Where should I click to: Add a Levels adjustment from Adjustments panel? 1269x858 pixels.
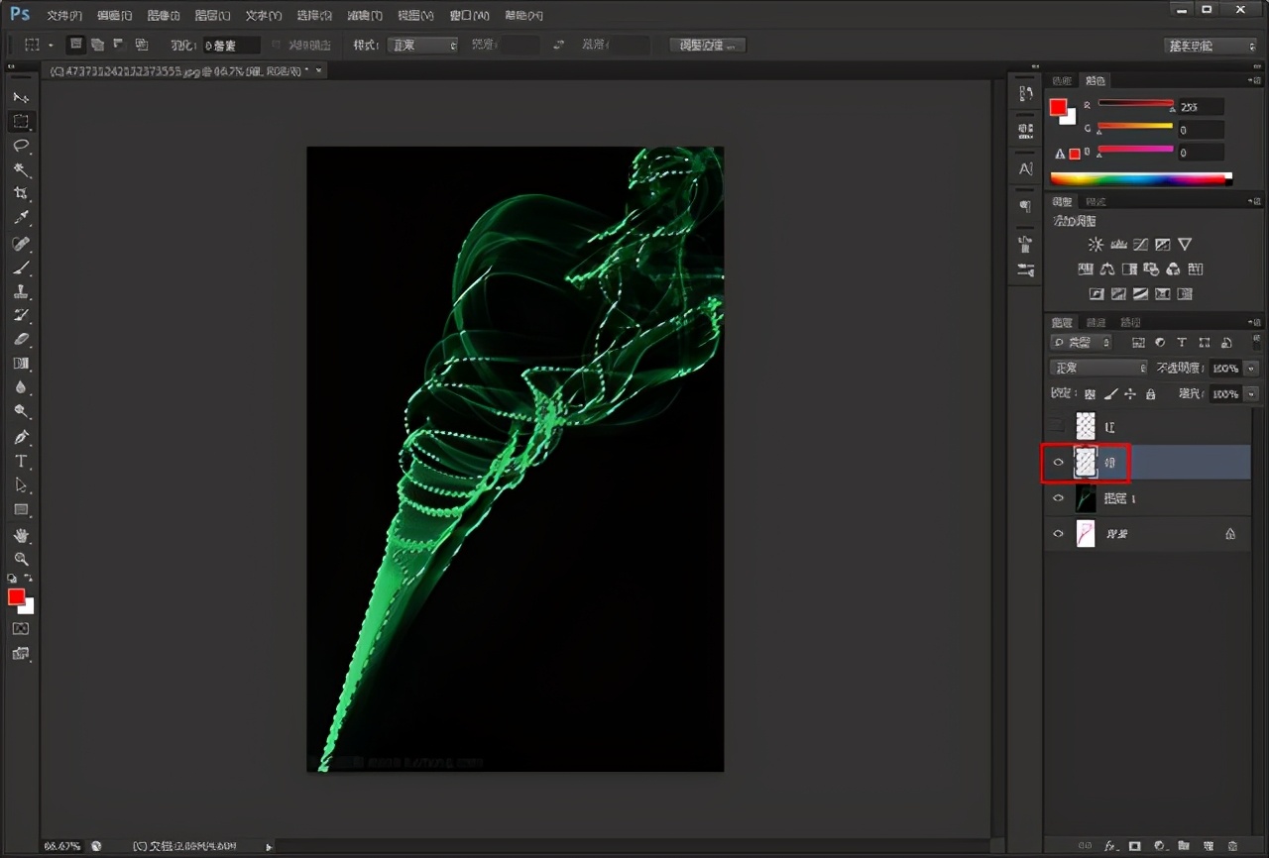click(x=1118, y=244)
